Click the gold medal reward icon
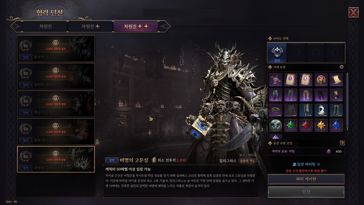Screen dimensions: 364x205 point(321,80)
